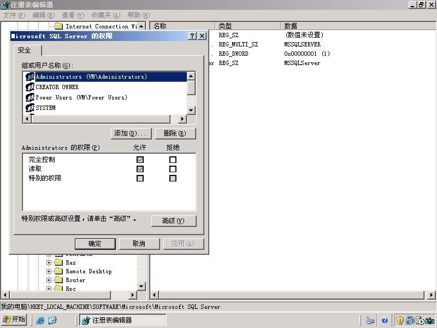Screen dimensions: 437x328
Task: Click the 添加(D)... Add button
Action: coord(131,133)
